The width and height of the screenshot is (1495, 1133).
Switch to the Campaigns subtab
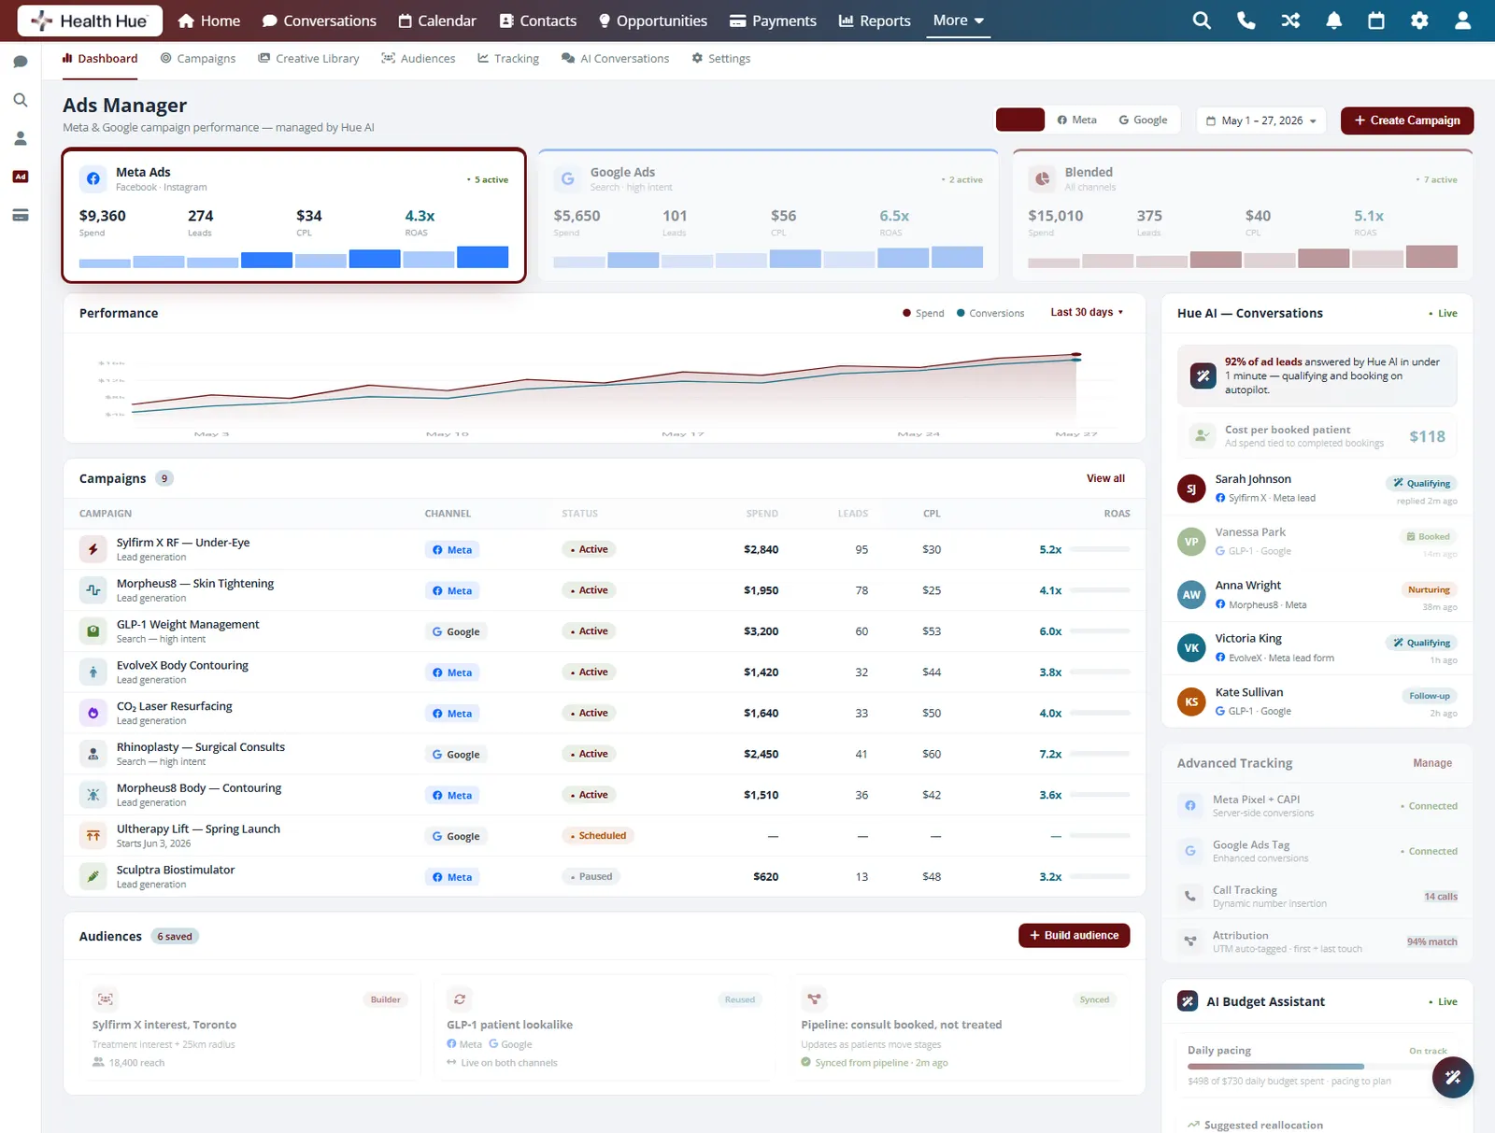pos(198,58)
